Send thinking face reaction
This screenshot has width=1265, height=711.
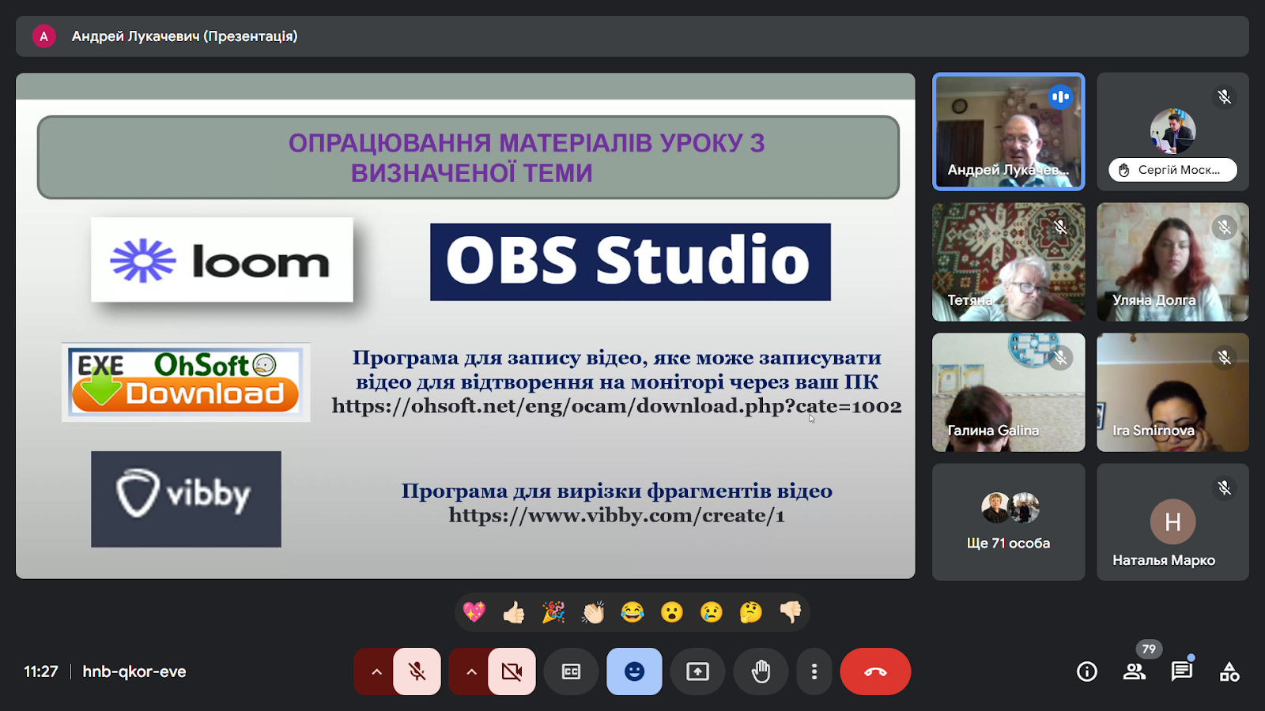[751, 612]
